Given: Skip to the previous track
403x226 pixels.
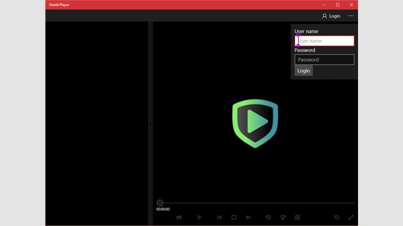Looking at the screenshot, I should pos(219,217).
